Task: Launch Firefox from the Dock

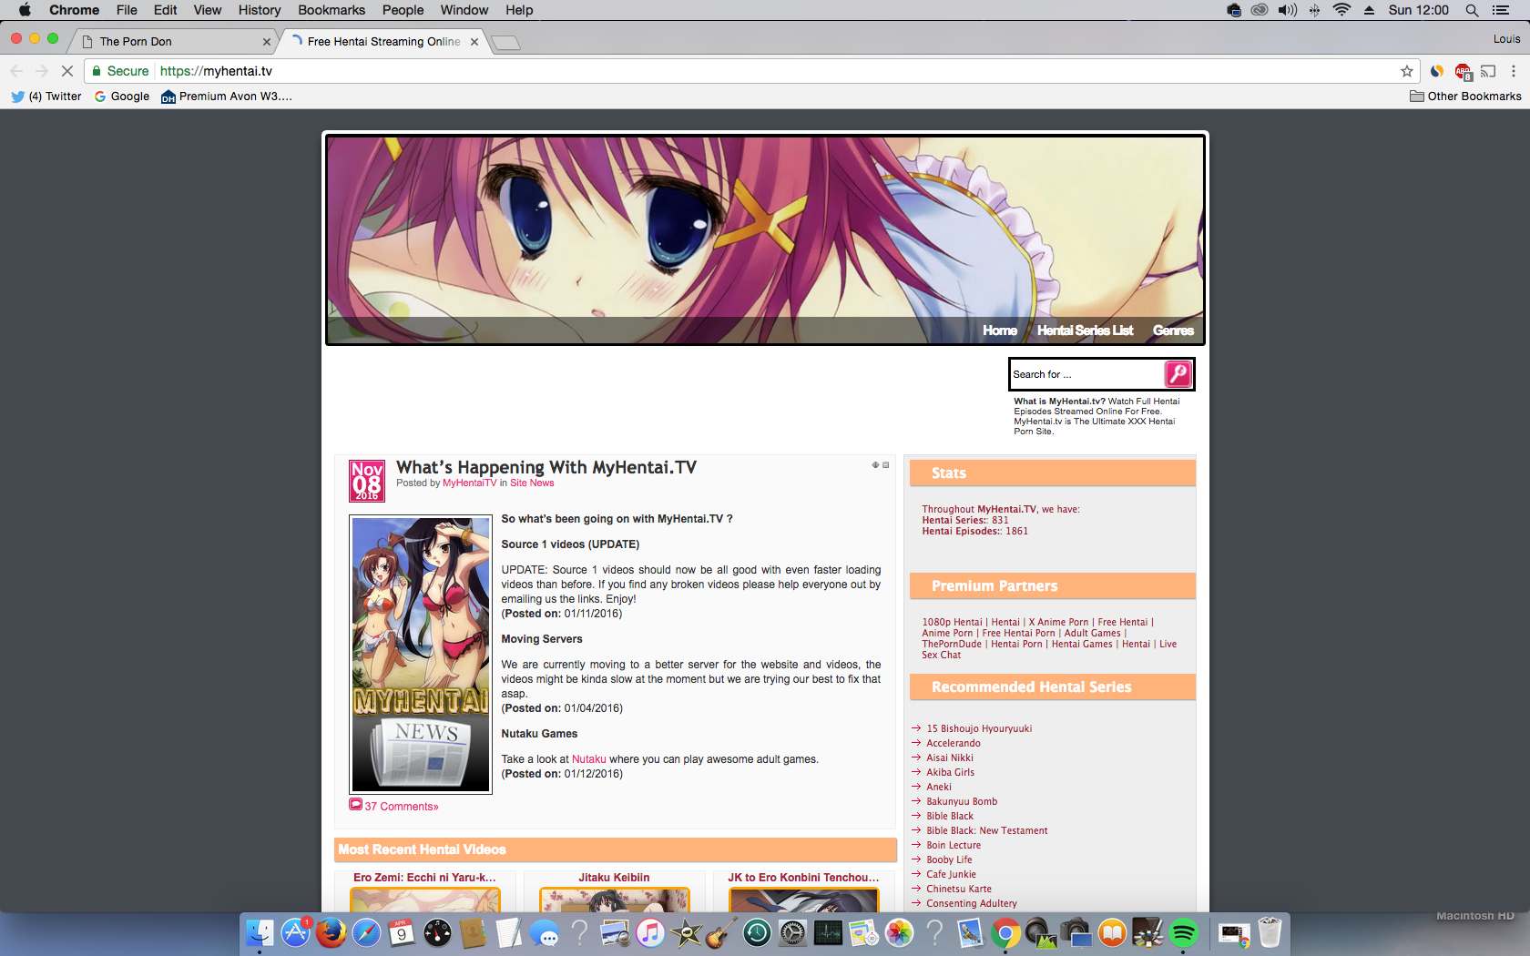Action: click(x=331, y=932)
